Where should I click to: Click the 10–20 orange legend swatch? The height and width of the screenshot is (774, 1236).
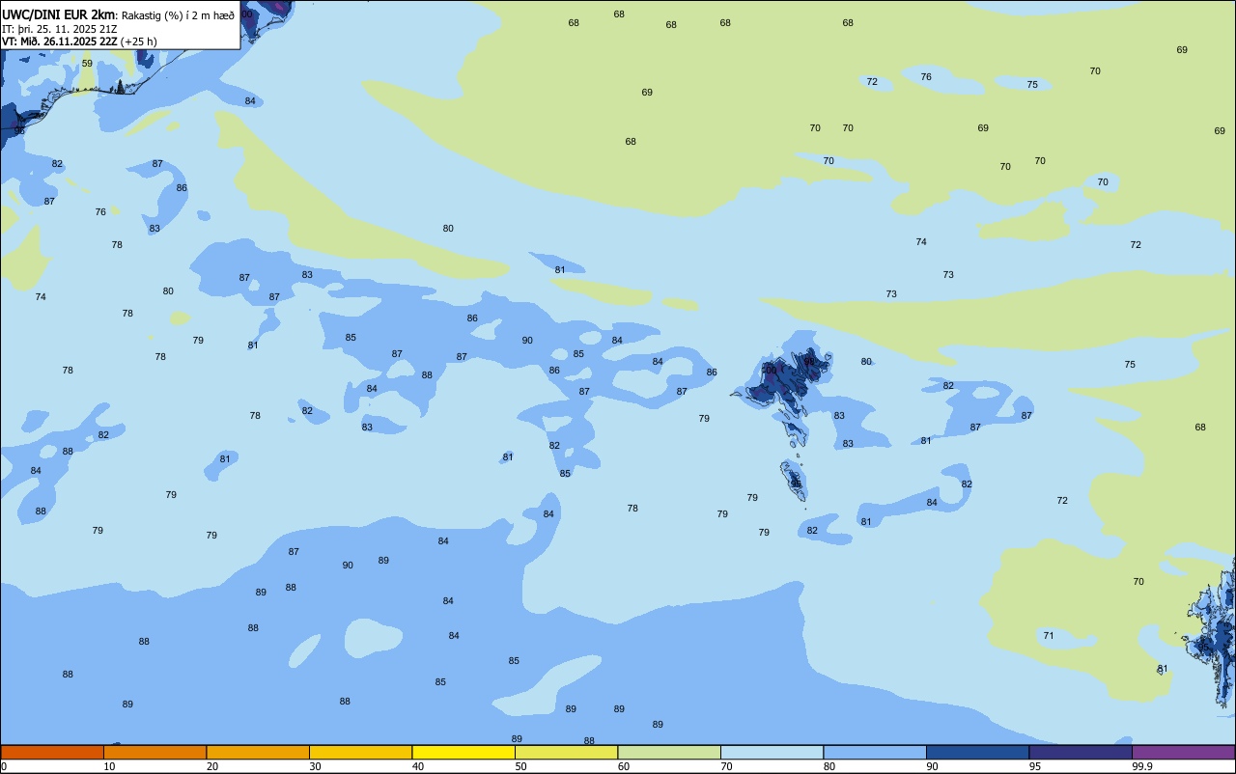pos(155,752)
